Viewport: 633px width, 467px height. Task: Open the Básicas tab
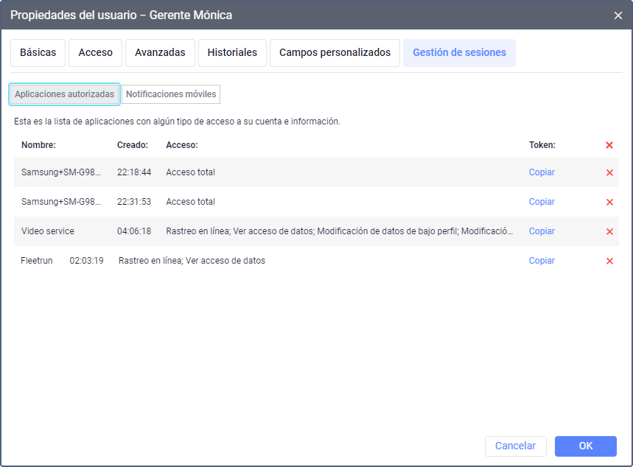(38, 53)
